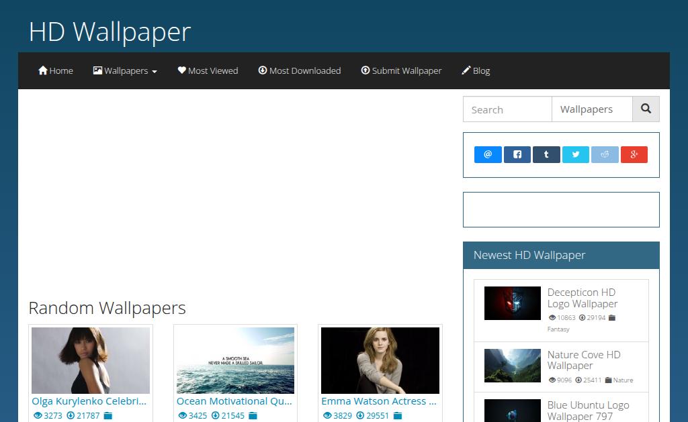Open Olga Kurylenko Celebri... wallpaper link
The image size is (688, 422).
click(89, 401)
